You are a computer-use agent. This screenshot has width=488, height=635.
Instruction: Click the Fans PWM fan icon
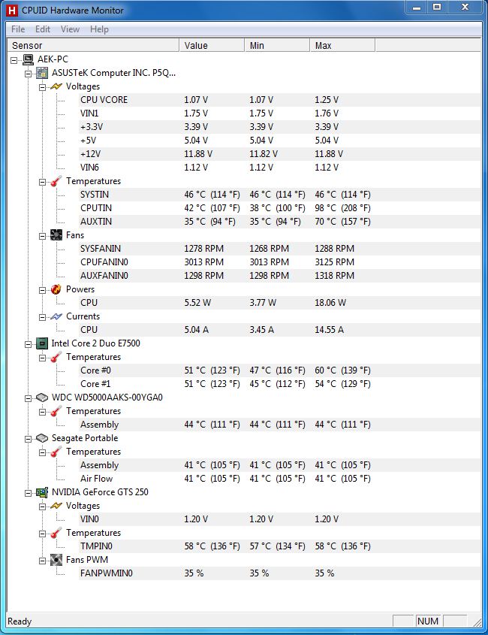pos(56,560)
